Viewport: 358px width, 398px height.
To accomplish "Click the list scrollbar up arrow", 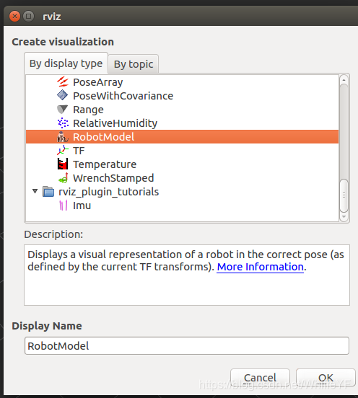I will [x=344, y=80].
